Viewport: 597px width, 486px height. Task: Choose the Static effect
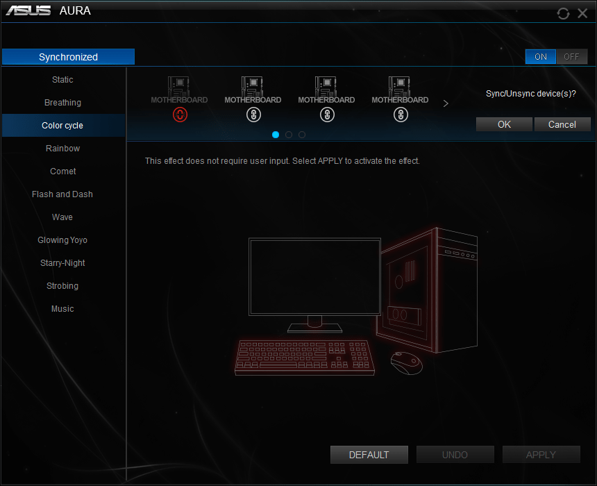click(62, 80)
